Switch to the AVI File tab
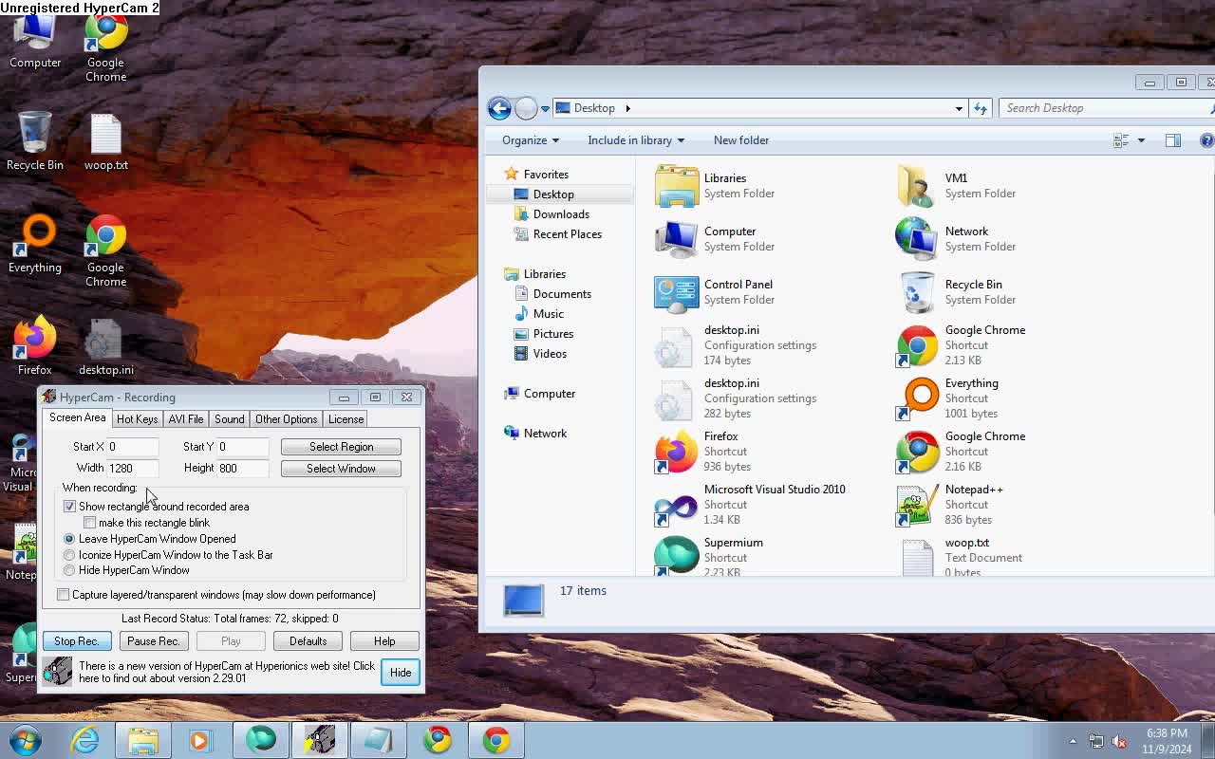Screen dimensions: 1215x759 [x=186, y=419]
